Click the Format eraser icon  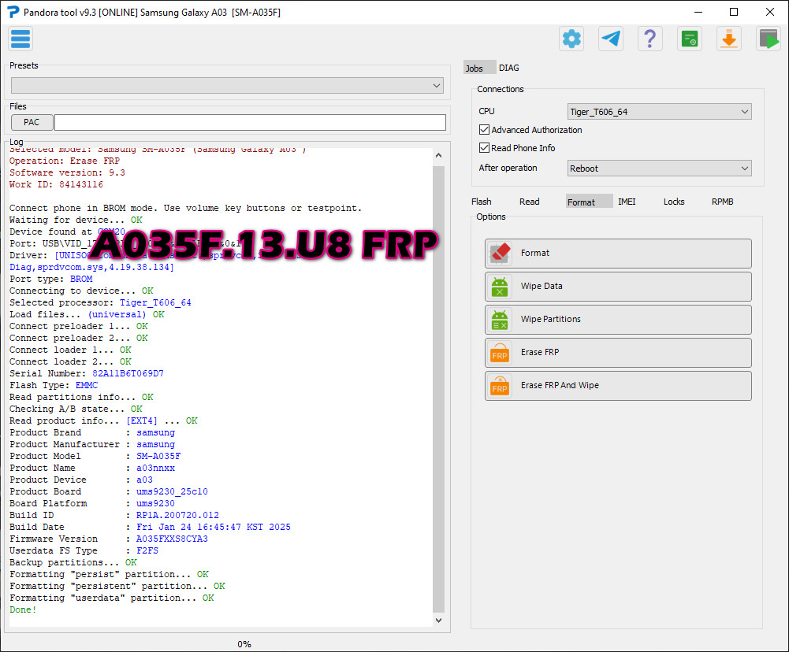pyautogui.click(x=500, y=254)
